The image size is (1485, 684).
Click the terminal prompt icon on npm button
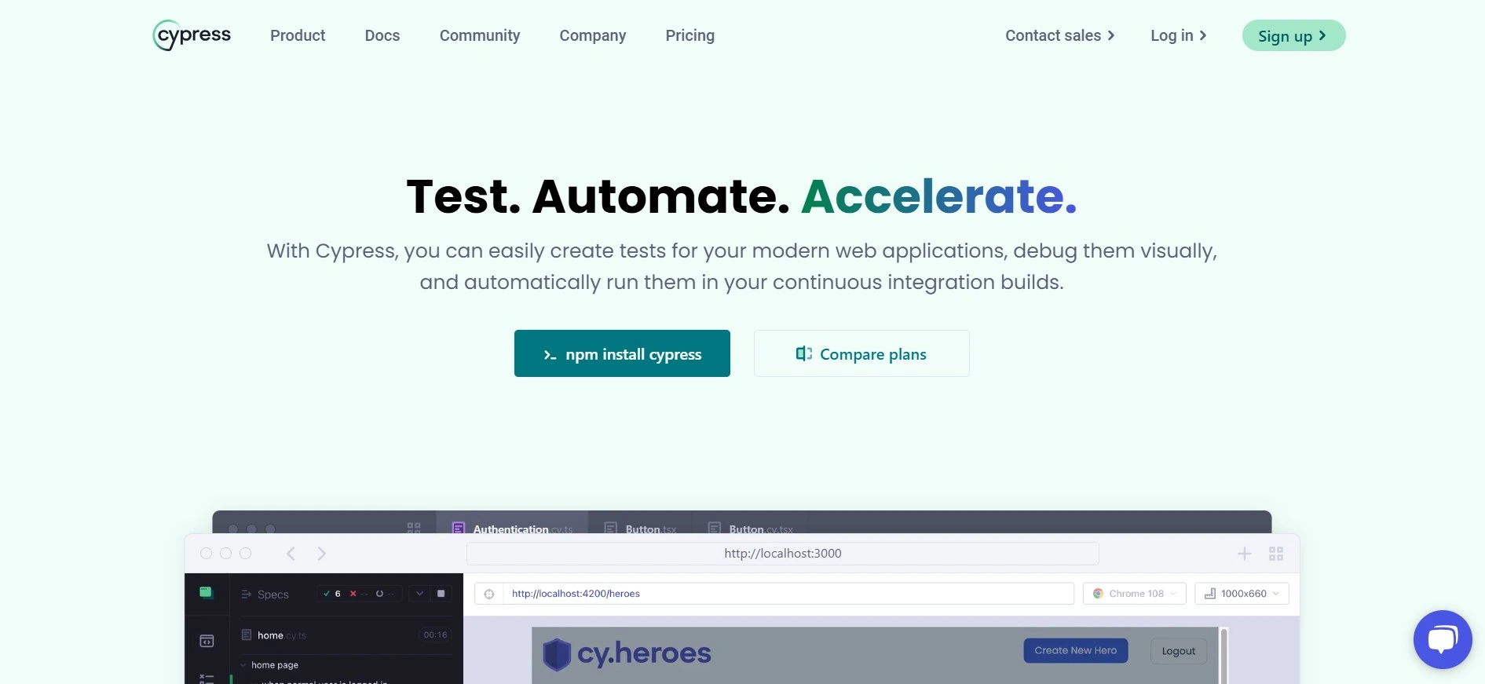click(550, 355)
